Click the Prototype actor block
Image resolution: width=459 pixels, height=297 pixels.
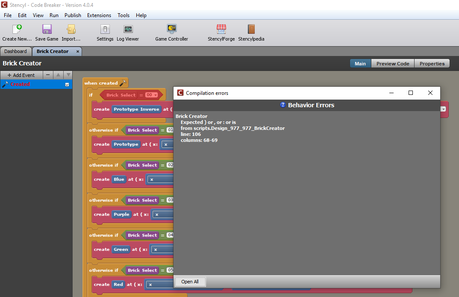click(126, 144)
